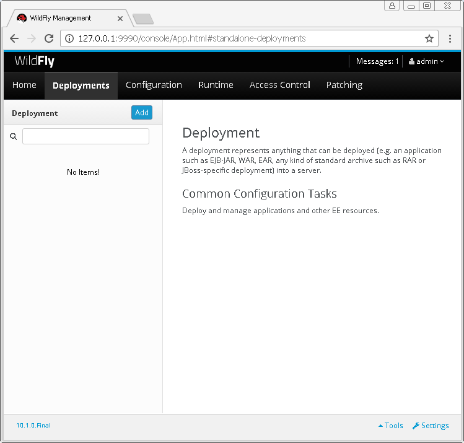Switch to the Patching tab
This screenshot has height=443, width=464.
(x=344, y=85)
